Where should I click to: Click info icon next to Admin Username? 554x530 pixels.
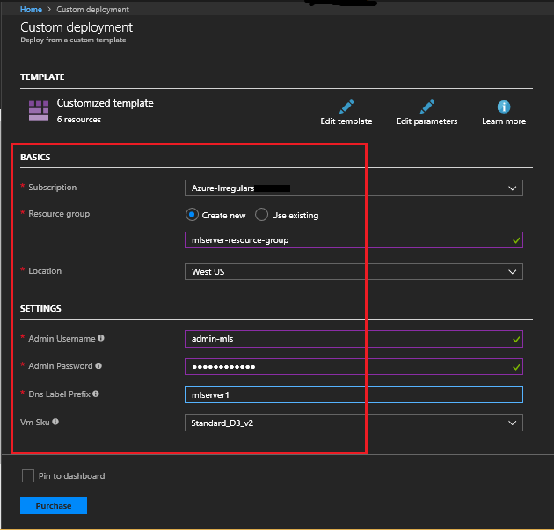(x=101, y=338)
